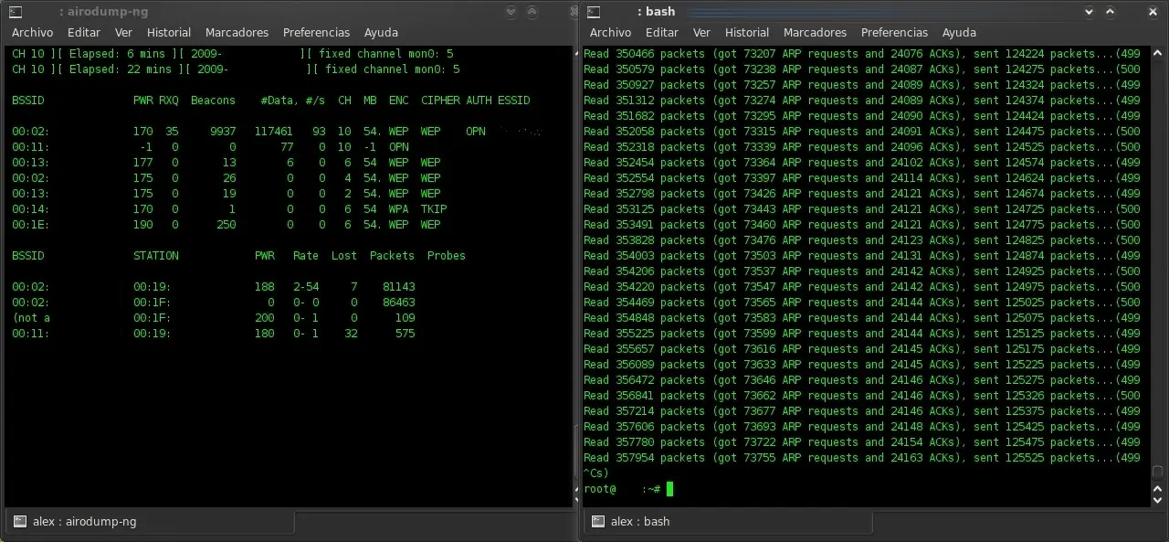Click the beacons value '9937'
The width and height of the screenshot is (1169, 542).
(223, 132)
